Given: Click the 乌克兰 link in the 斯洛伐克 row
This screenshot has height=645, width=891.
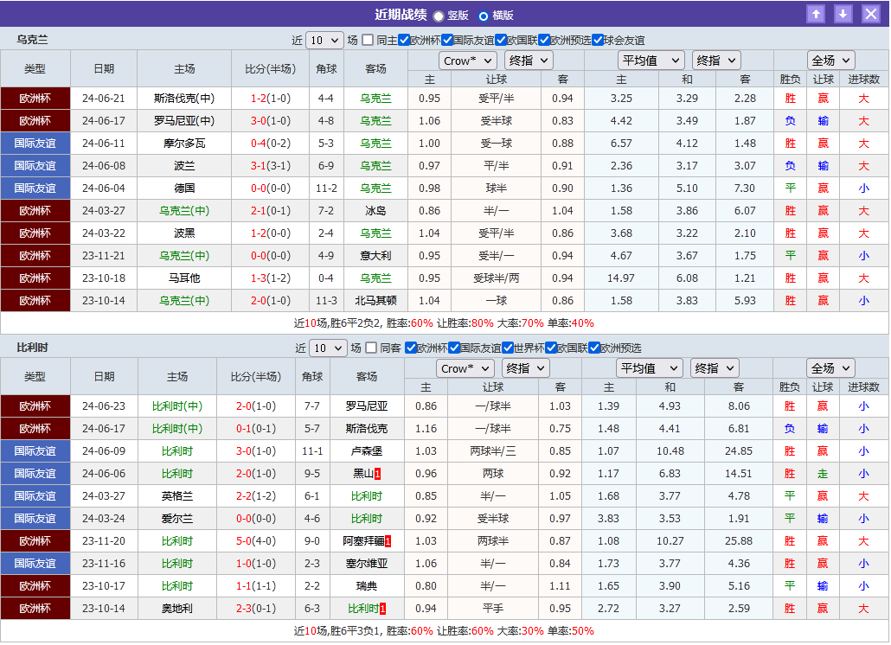Looking at the screenshot, I should coord(375,98).
